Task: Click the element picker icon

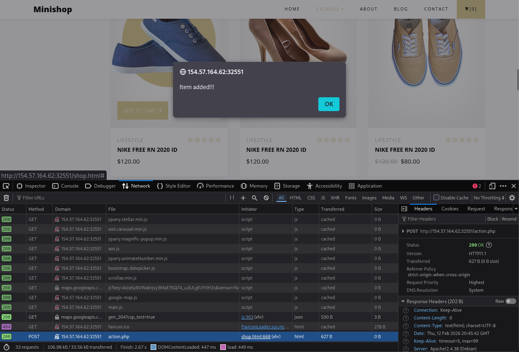Action: point(6,186)
